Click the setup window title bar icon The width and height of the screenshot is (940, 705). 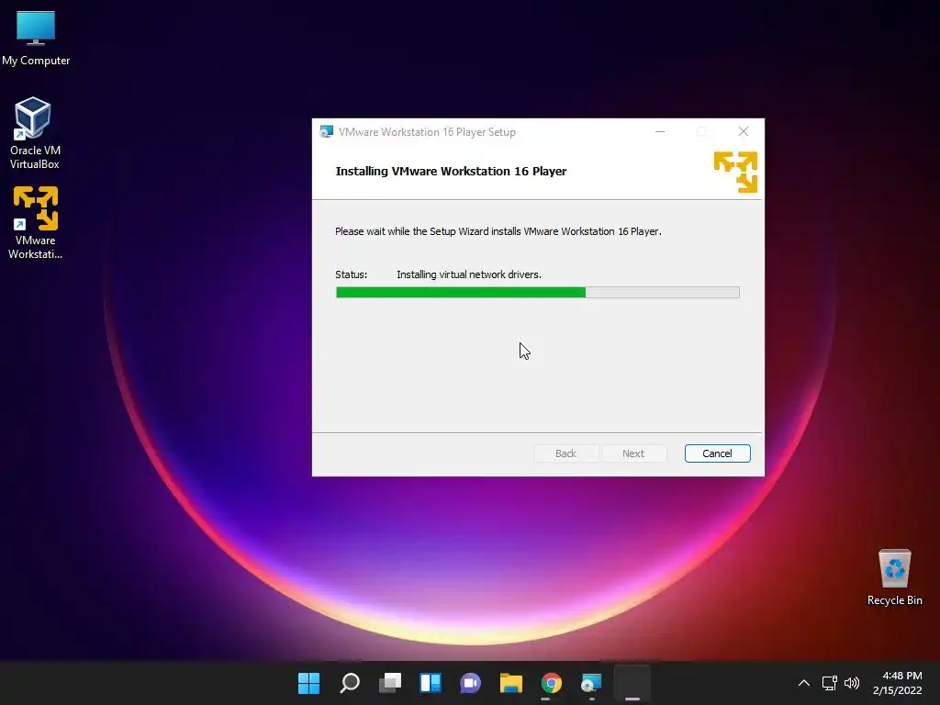[327, 132]
